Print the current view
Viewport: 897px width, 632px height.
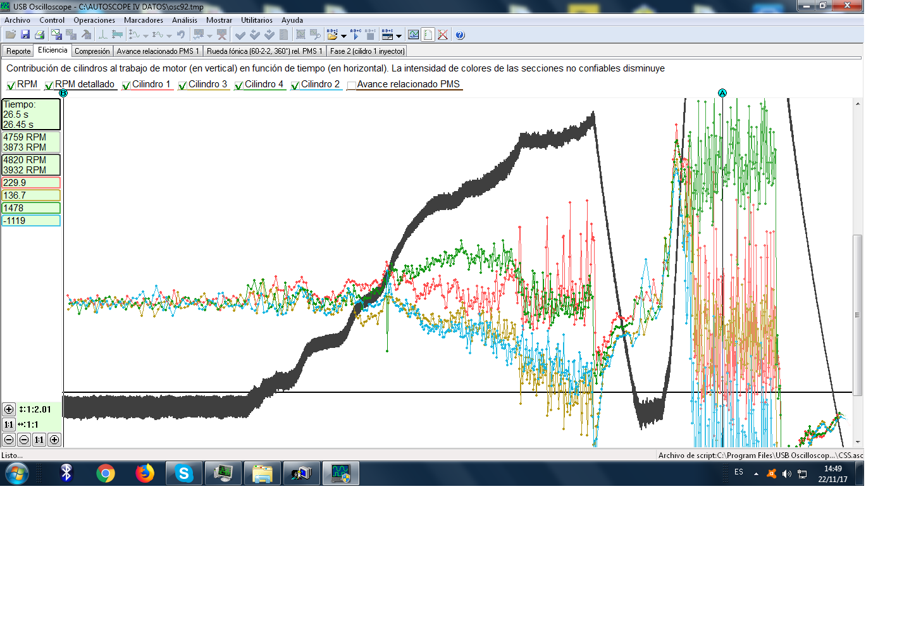tap(40, 35)
